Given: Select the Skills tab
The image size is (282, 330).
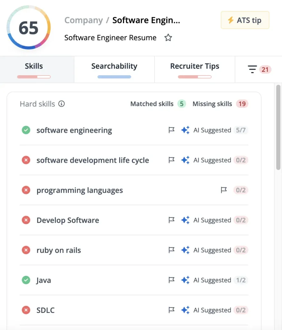Looking at the screenshot, I should tap(34, 66).
